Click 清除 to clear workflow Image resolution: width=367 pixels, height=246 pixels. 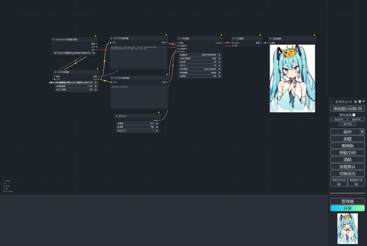348,160
